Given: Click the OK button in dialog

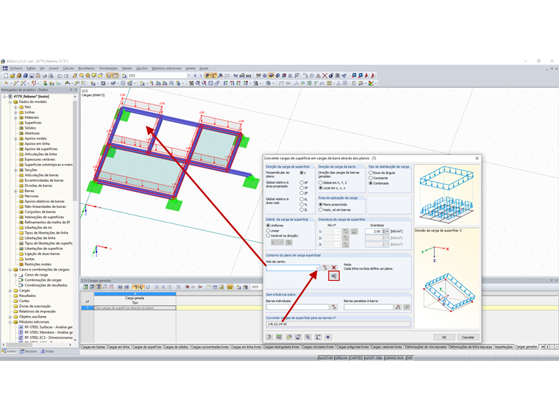Looking at the screenshot, I should click(444, 337).
